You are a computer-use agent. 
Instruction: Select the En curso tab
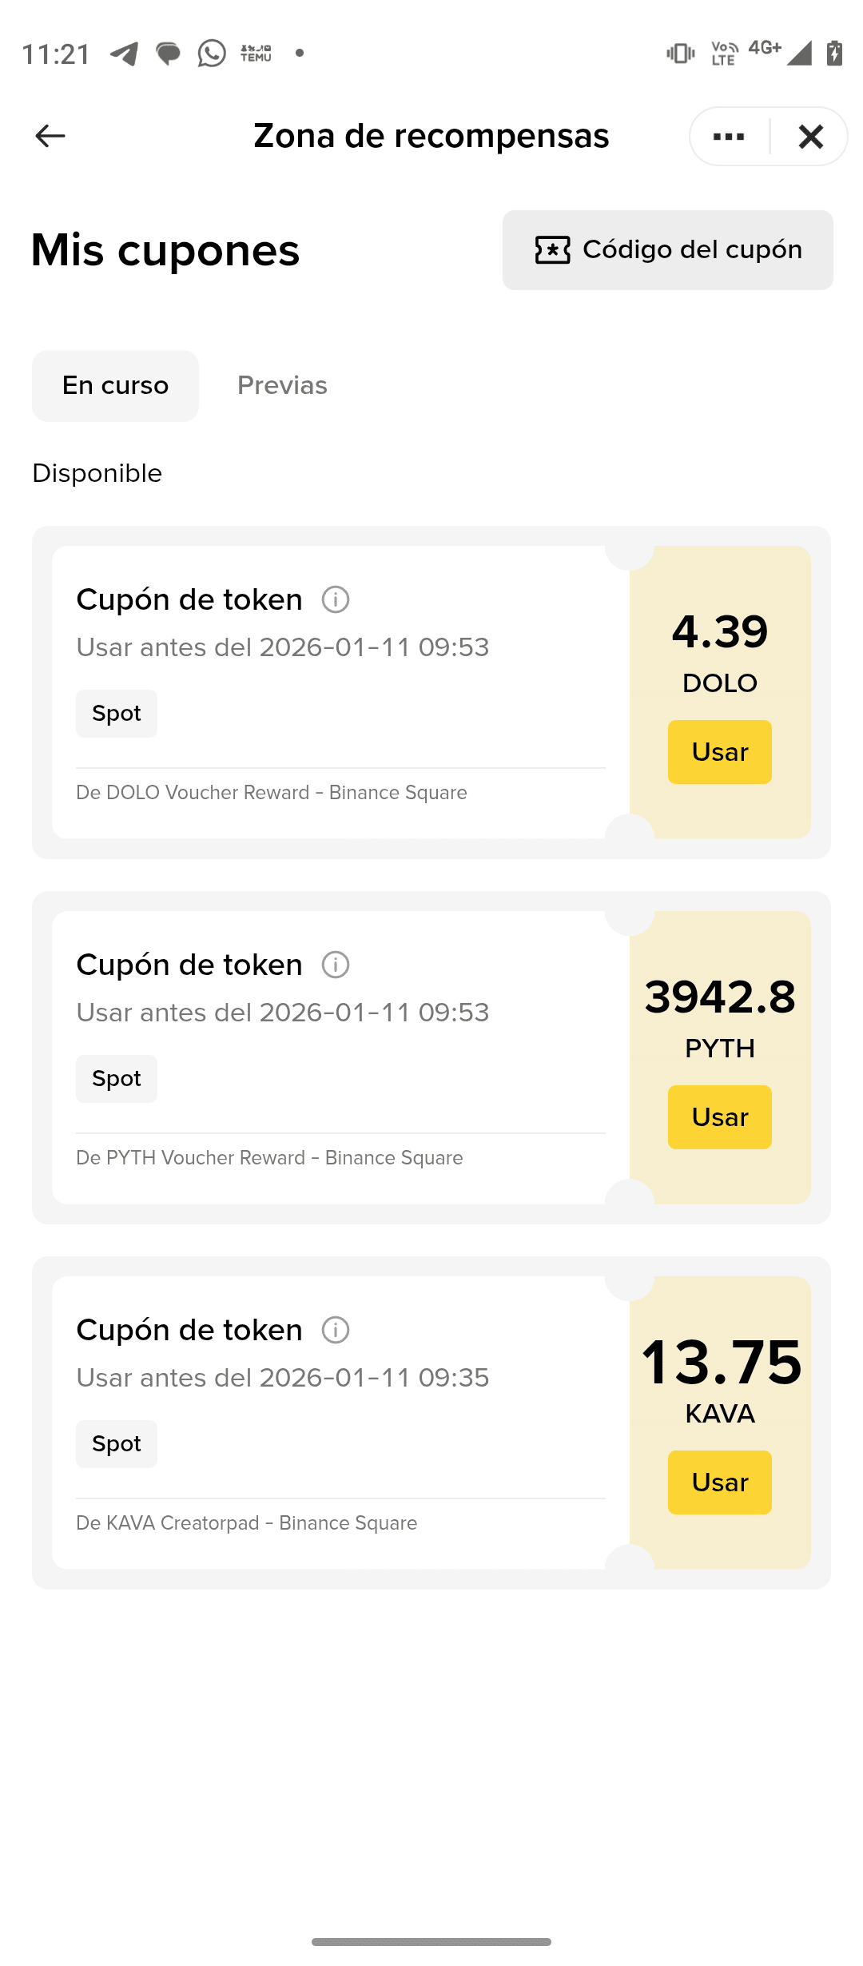[x=115, y=386]
